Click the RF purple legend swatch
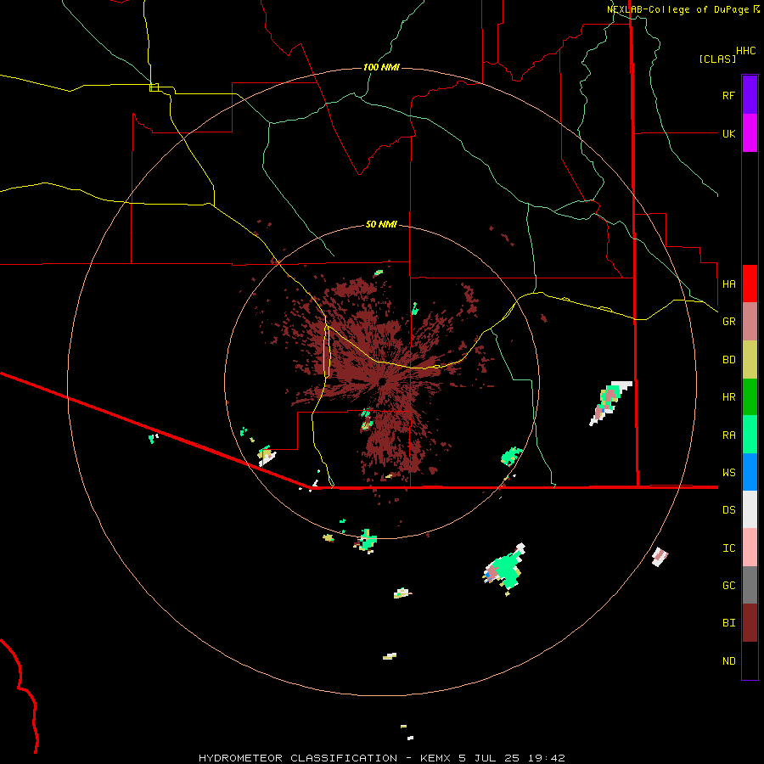The width and height of the screenshot is (764, 764). [x=750, y=95]
